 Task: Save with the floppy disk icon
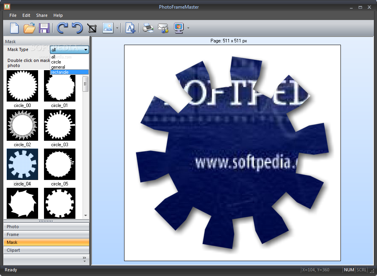44,28
